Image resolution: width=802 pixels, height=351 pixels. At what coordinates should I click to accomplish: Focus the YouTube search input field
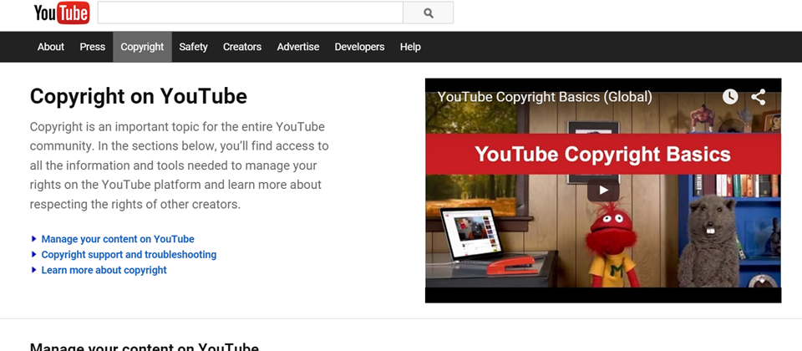tap(250, 13)
